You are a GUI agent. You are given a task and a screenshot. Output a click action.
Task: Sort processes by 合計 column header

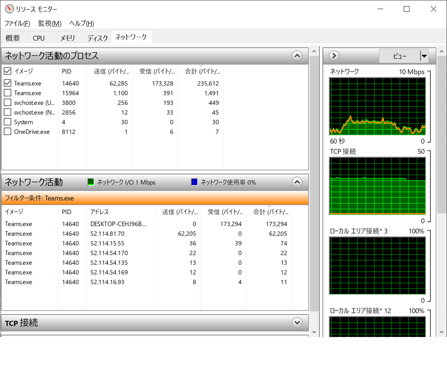tap(200, 71)
